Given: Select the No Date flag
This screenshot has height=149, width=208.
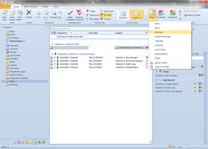Looking at the screenshot, I should click(106, 15).
